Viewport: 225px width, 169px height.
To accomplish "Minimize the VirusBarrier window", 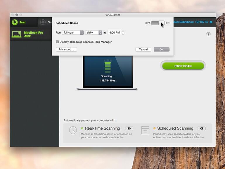I will [x=17, y=15].
